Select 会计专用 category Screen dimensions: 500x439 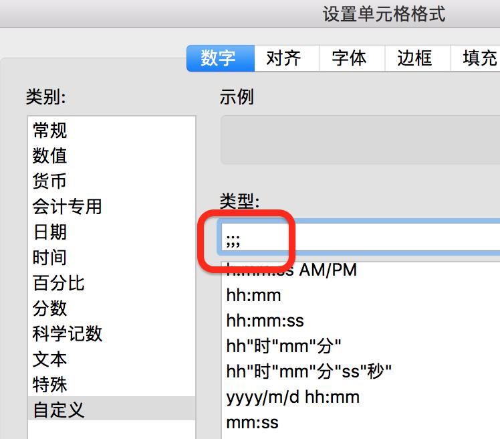(112, 207)
